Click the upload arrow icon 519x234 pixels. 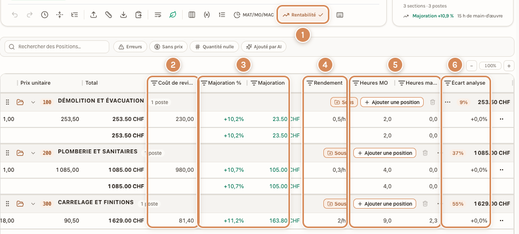(94, 15)
